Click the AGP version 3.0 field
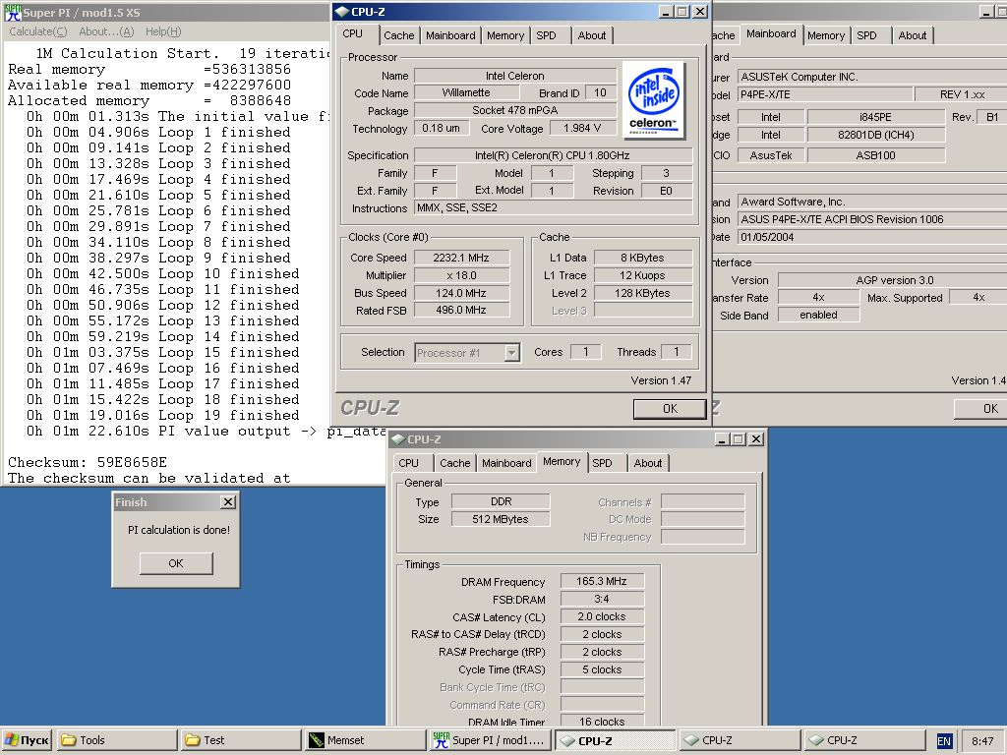The image size is (1007, 755). click(x=893, y=280)
